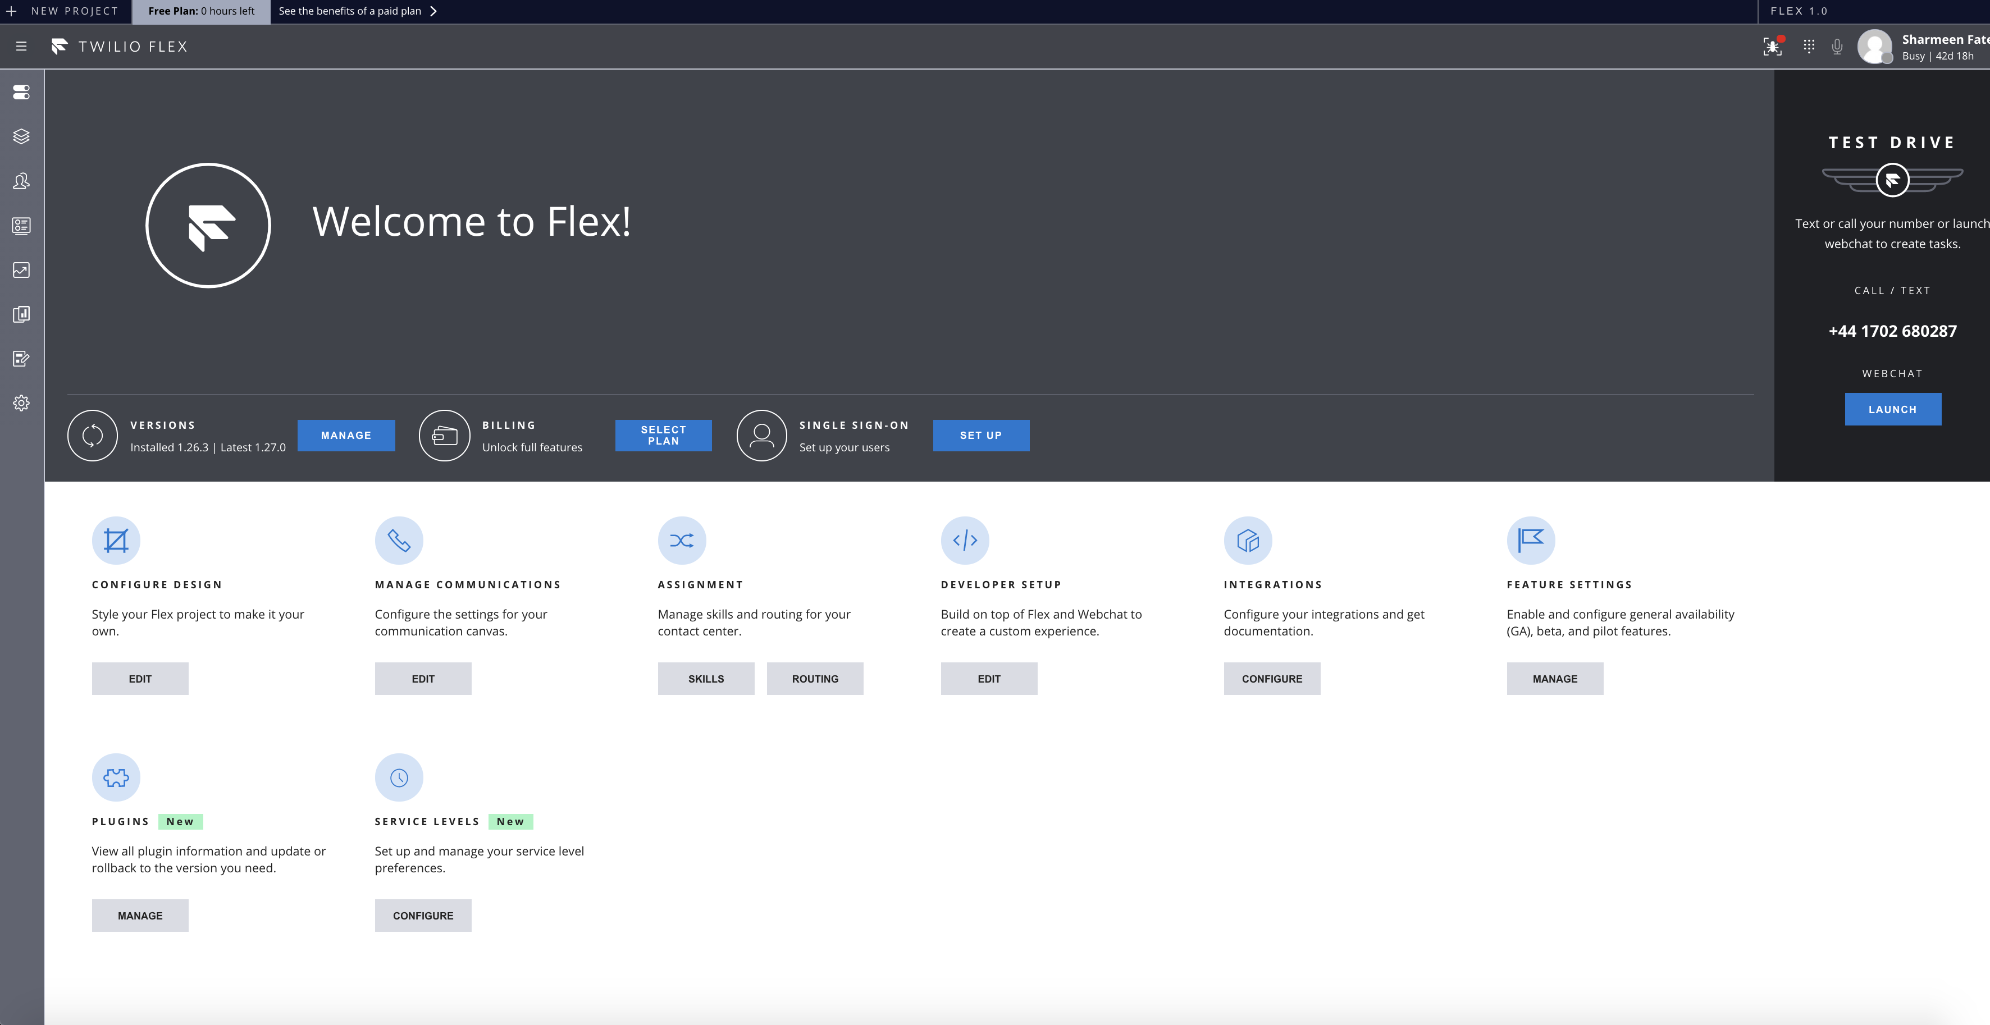Launch the webchat in Test Drive
The width and height of the screenshot is (1990, 1025).
[1893, 409]
